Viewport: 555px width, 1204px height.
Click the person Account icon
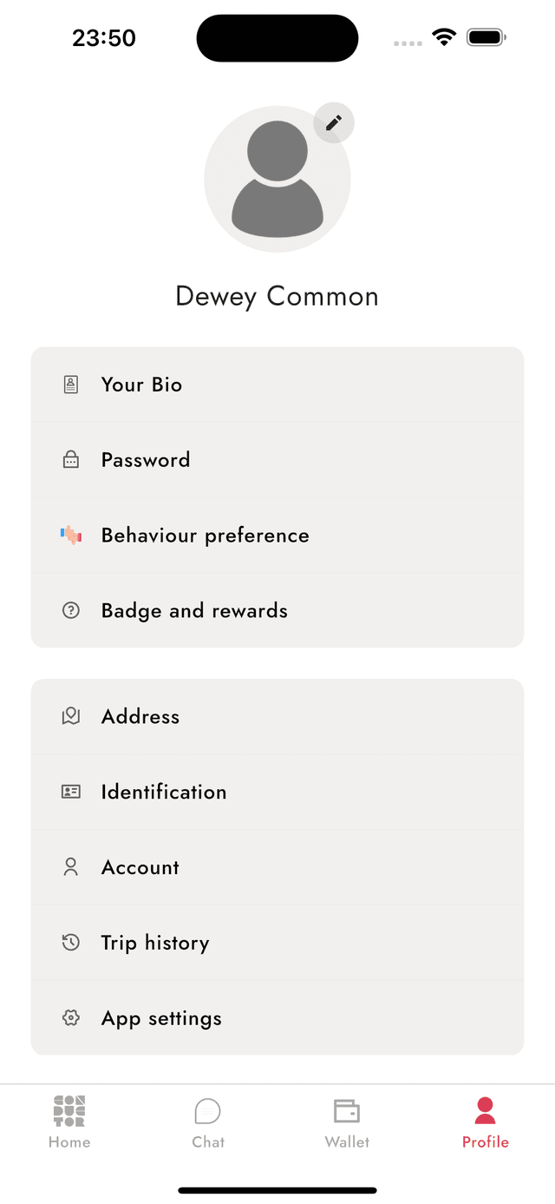point(70,866)
